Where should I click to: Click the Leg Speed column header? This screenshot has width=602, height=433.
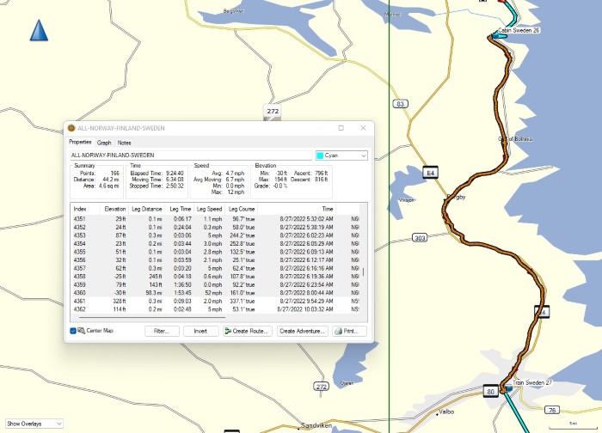click(209, 209)
